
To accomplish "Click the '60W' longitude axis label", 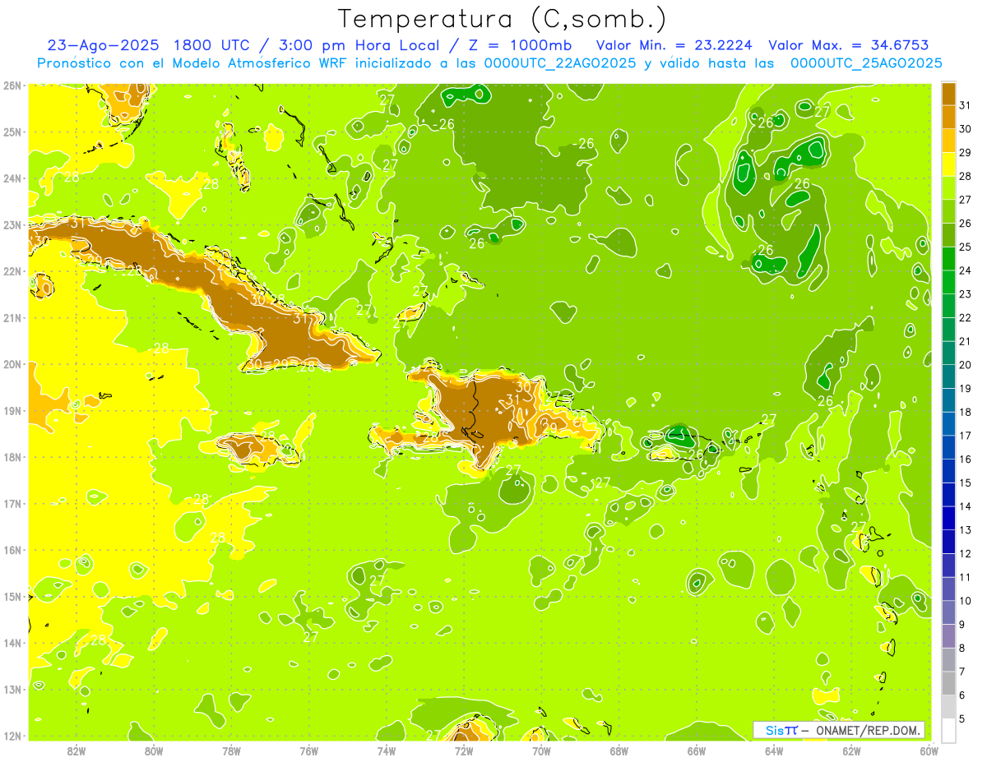I will coord(929,750).
